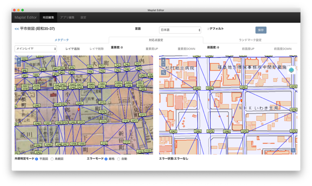This screenshot has height=186, width=312.
Task: Select marker 753 on left map
Action: coord(90,66)
